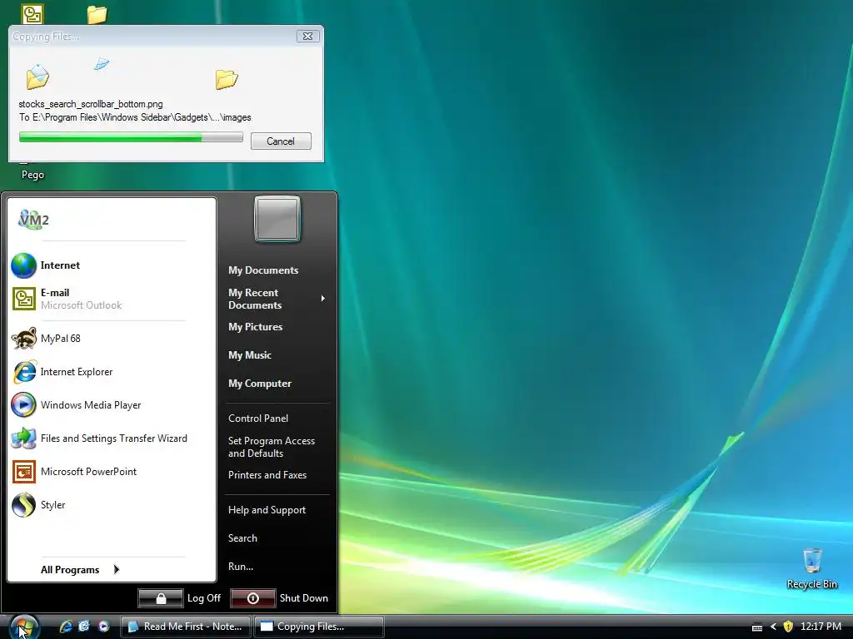Click the Log Off label
Screen dimensions: 853x639
[x=204, y=598]
